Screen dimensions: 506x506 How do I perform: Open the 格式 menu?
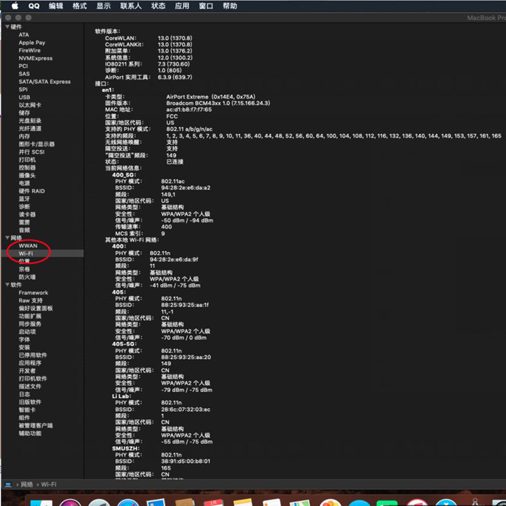point(80,6)
